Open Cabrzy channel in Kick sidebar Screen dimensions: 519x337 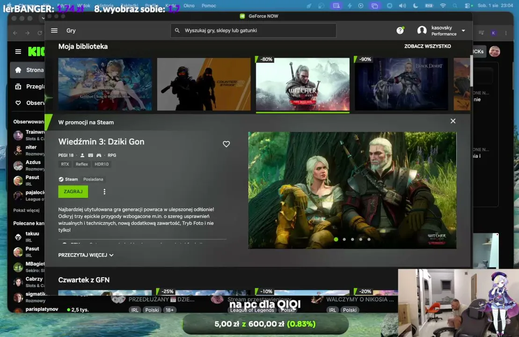(x=29, y=282)
